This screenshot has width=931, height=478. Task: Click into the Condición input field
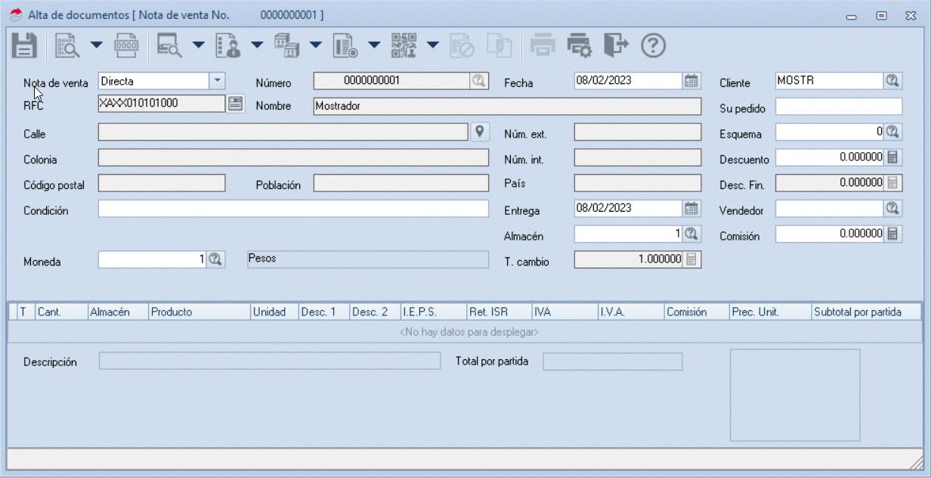click(293, 209)
